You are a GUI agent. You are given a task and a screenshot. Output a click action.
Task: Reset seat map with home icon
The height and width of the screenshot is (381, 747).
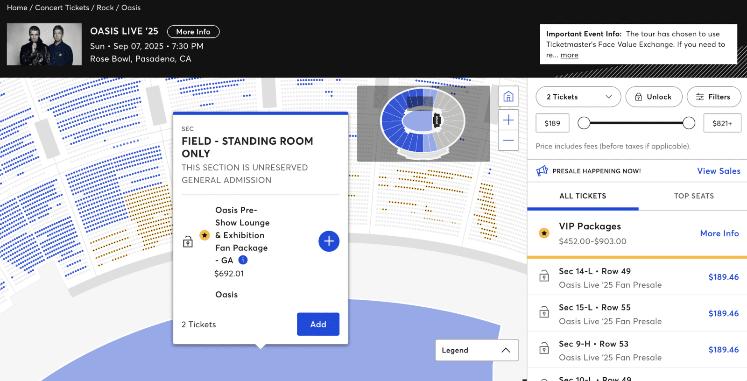click(508, 97)
